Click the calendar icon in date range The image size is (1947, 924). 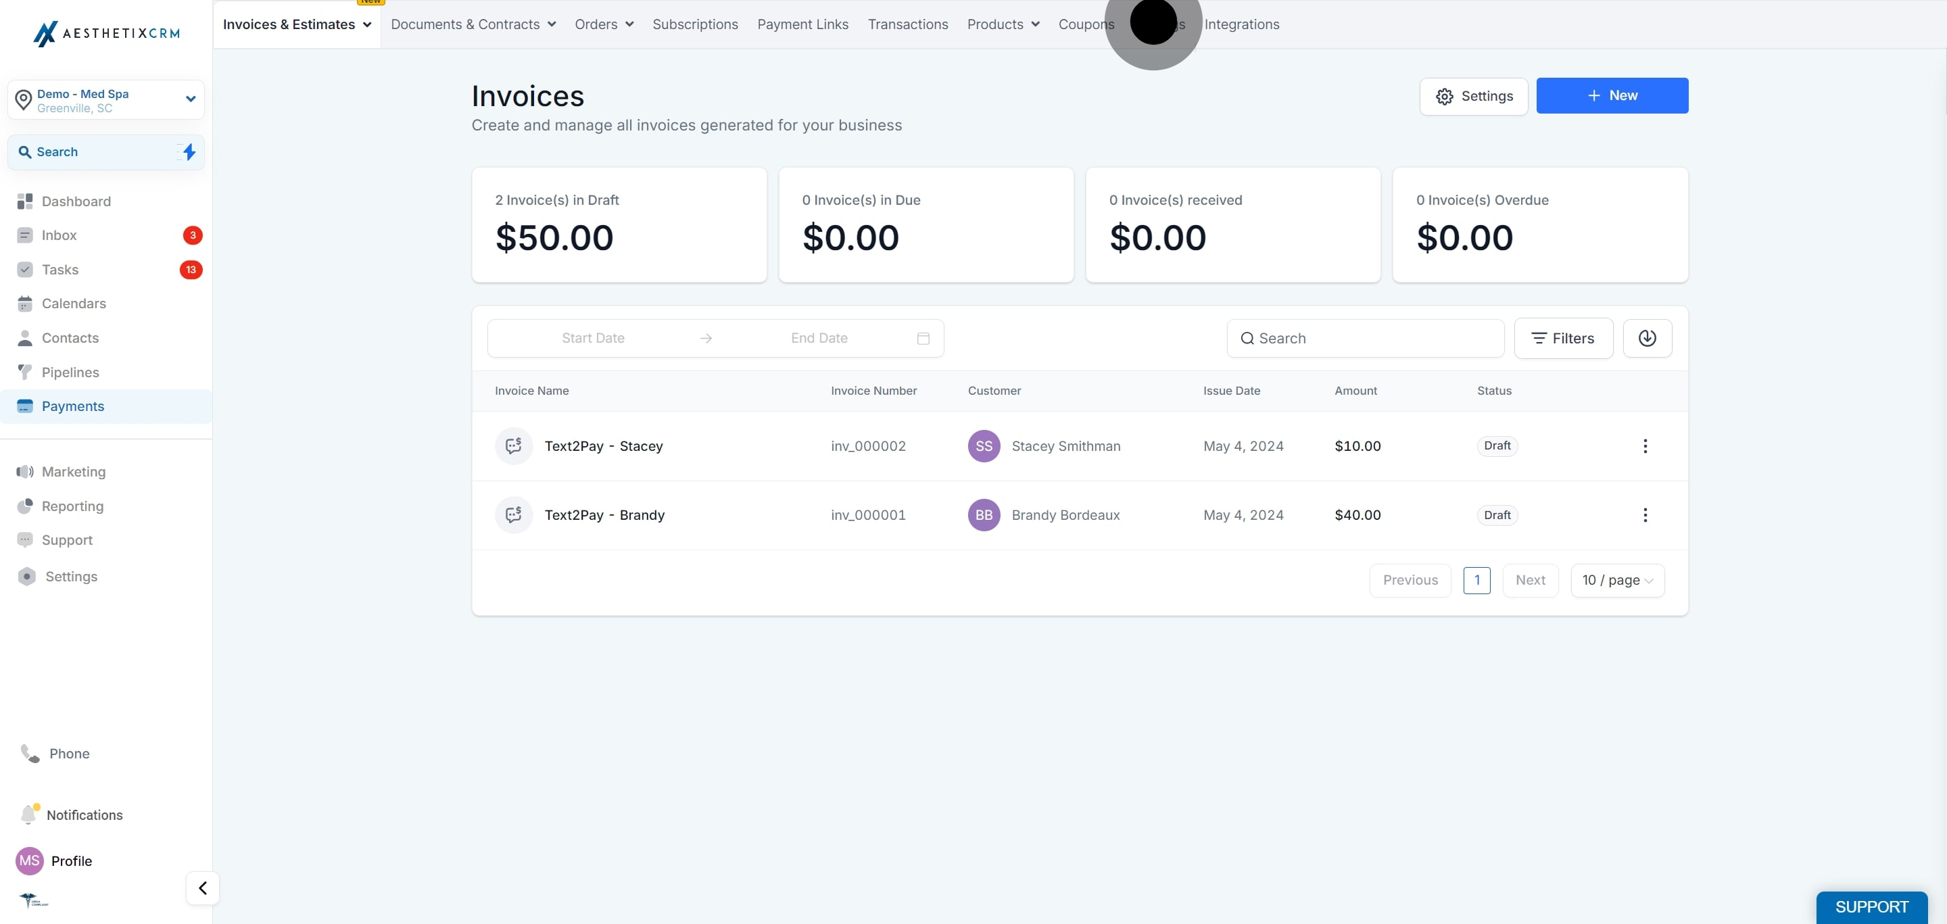coord(923,338)
